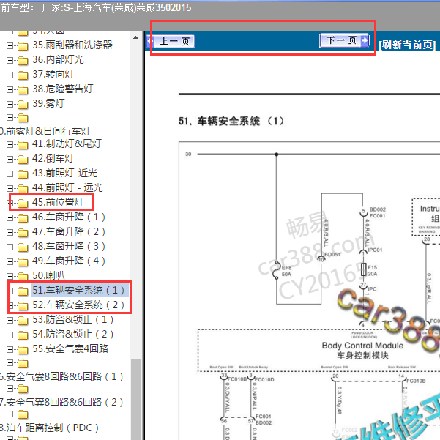Expand the 48.车窗升降（3）tree node
The width and height of the screenshot is (440, 440).
[x=10, y=247]
